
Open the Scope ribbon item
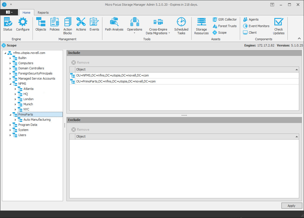click(x=220, y=33)
